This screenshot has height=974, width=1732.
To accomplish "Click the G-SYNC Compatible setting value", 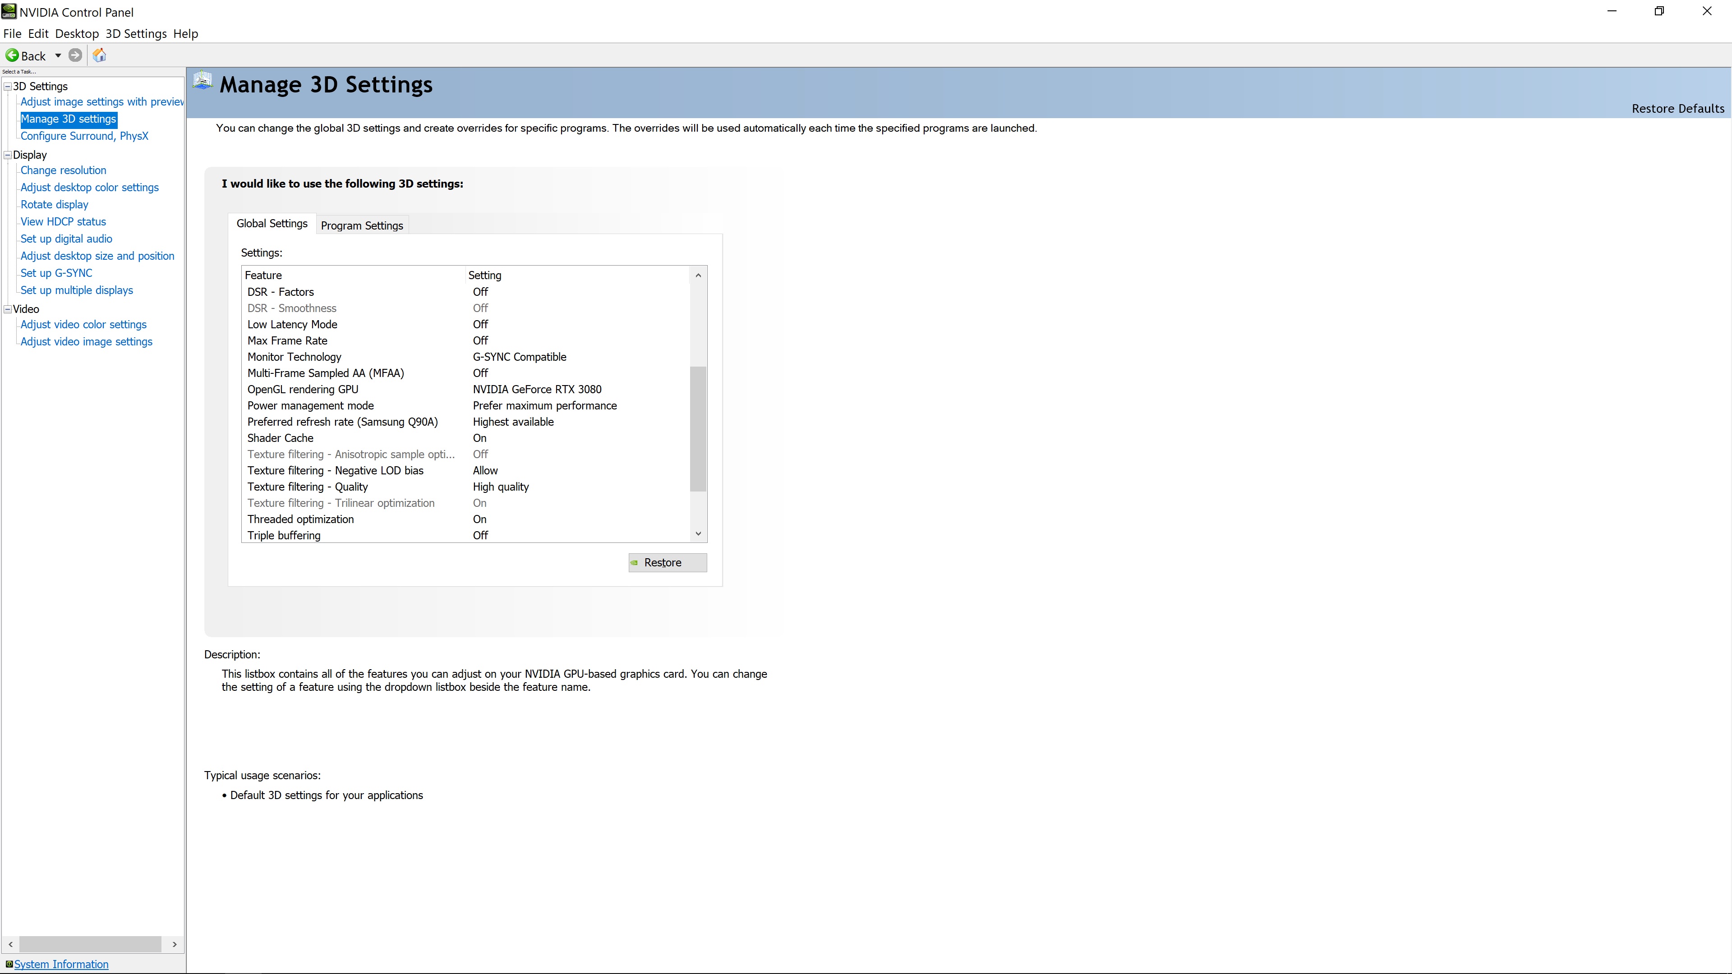I will pos(520,357).
